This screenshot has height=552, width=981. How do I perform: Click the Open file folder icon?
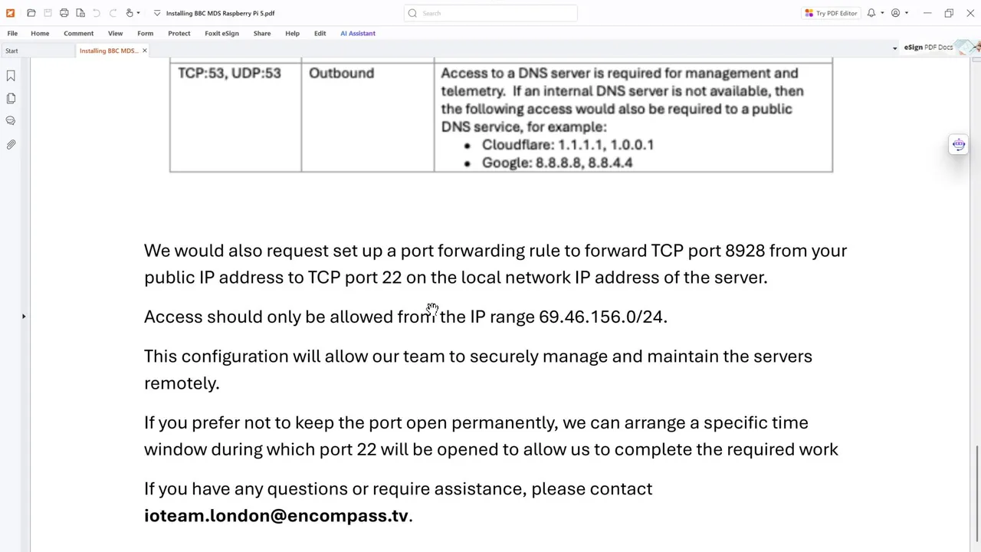tap(31, 13)
